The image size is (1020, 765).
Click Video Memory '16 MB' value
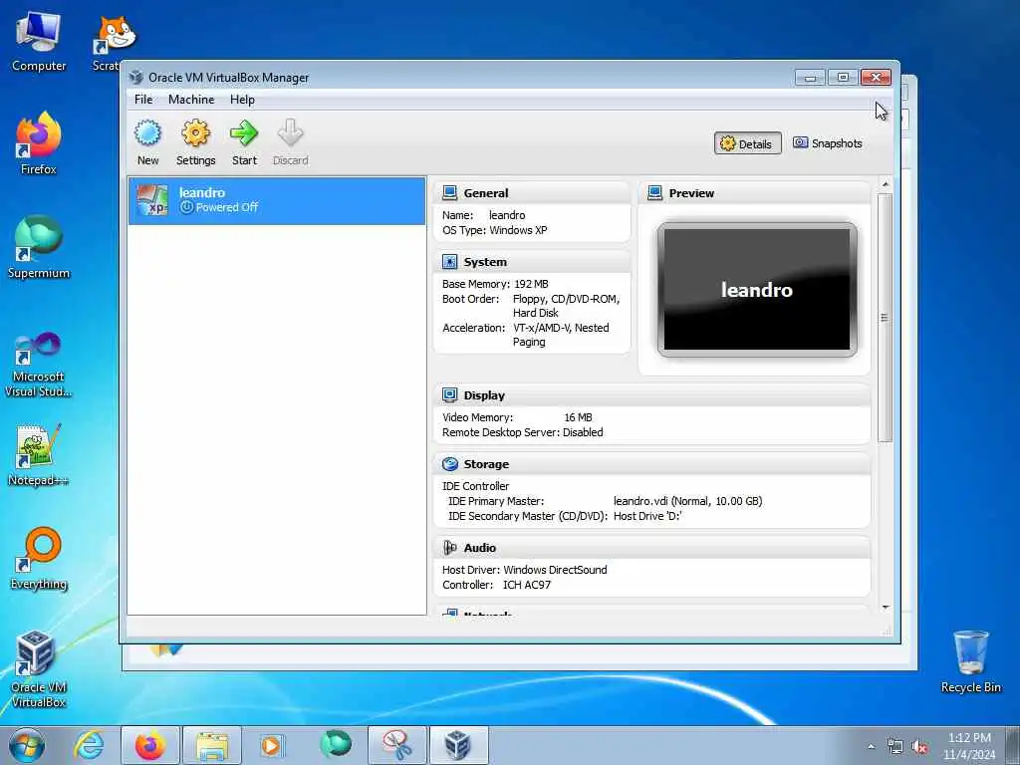(x=579, y=417)
